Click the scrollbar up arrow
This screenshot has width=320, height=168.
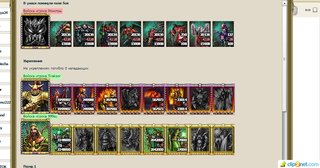tap(284, 3)
